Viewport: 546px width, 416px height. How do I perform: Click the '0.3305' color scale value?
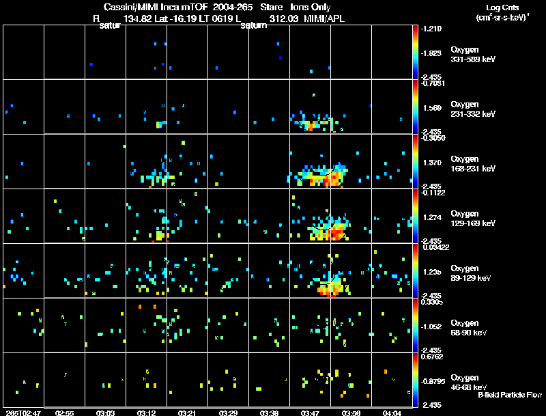point(432,302)
